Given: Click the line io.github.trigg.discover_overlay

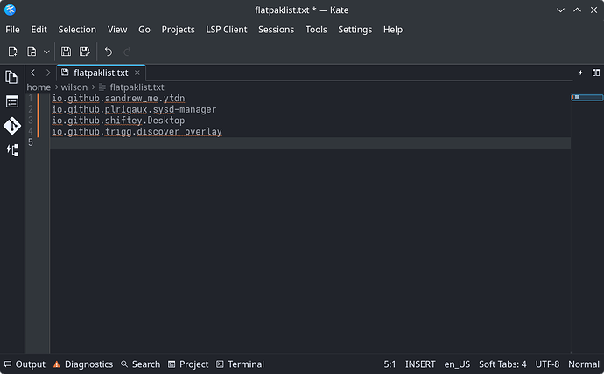Looking at the screenshot, I should 137,132.
